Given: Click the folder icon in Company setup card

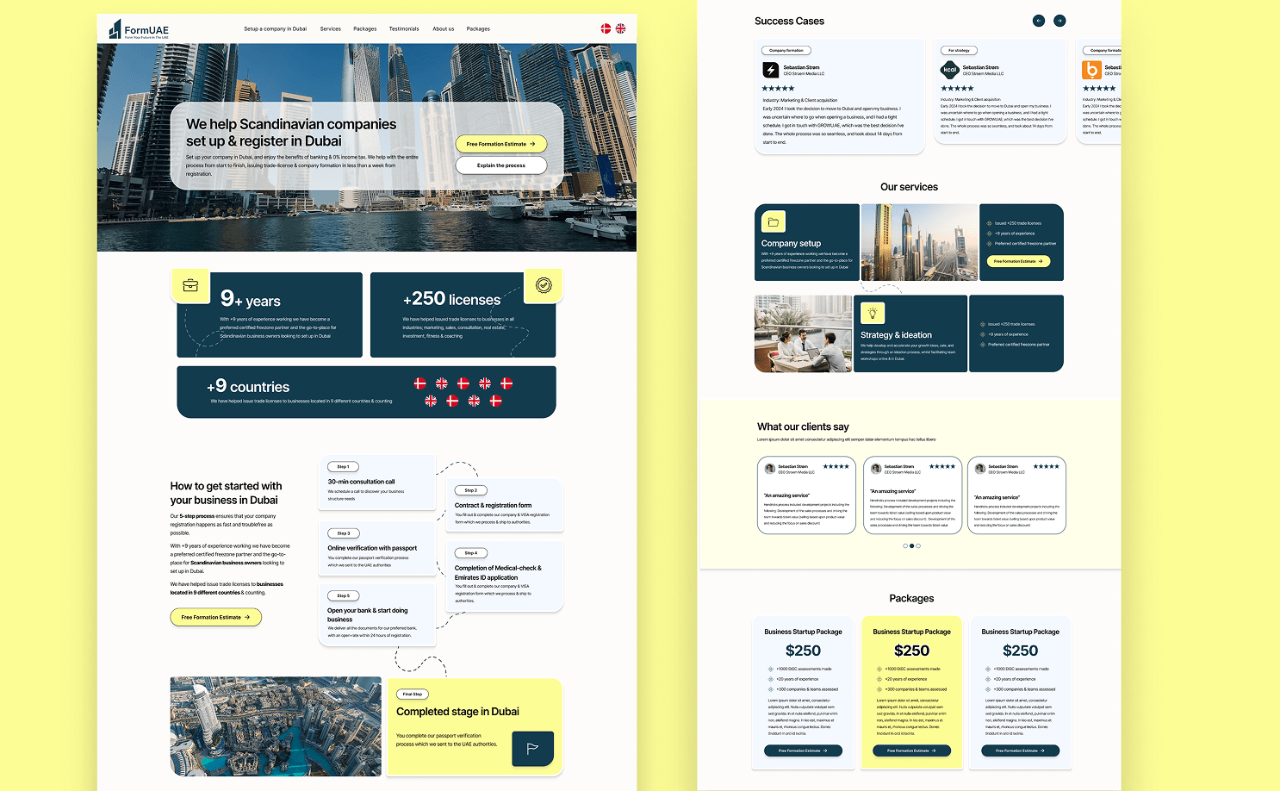Looking at the screenshot, I should point(774,222).
